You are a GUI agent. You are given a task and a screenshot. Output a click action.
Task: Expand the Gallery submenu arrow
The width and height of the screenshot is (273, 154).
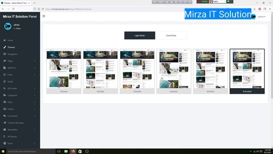tap(35, 109)
